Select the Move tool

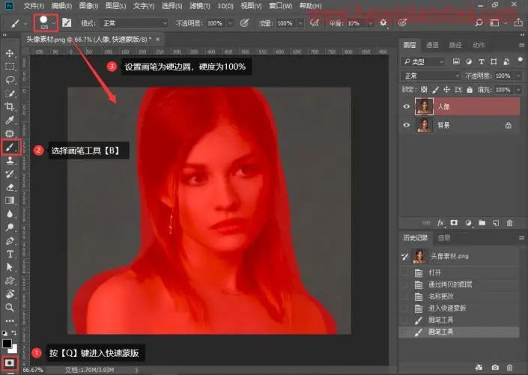pyautogui.click(x=10, y=53)
